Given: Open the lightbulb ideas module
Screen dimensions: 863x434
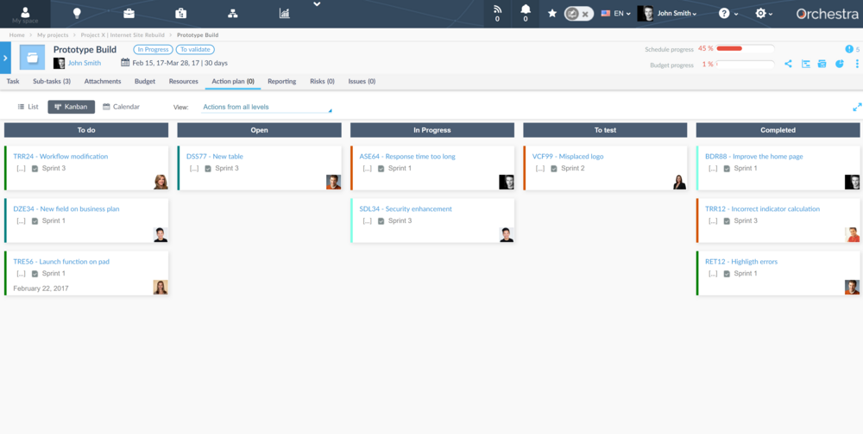Looking at the screenshot, I should pyautogui.click(x=77, y=13).
